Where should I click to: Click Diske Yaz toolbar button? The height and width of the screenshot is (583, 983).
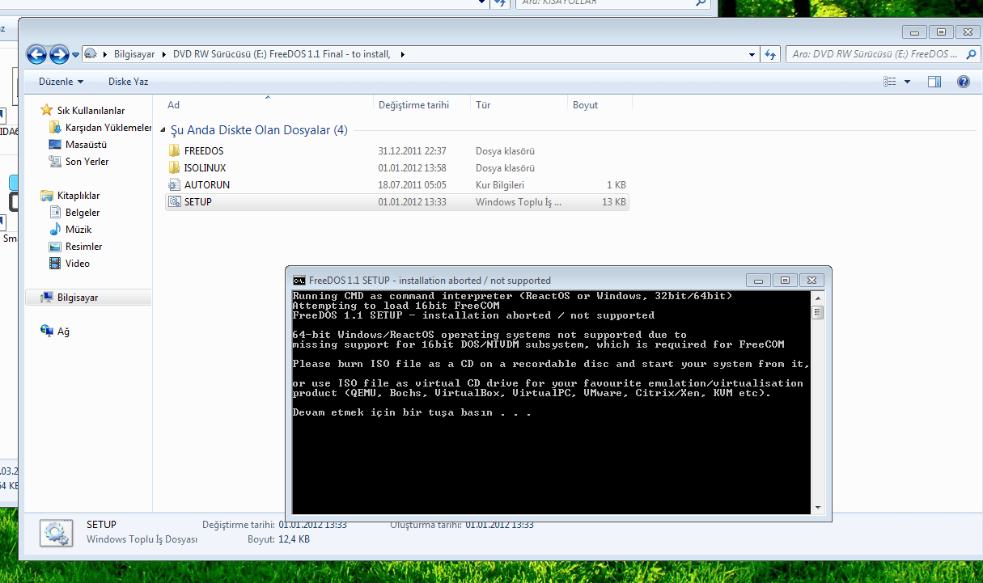pos(129,82)
